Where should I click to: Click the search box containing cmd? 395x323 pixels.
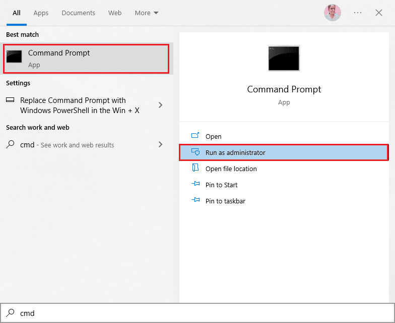point(197,313)
